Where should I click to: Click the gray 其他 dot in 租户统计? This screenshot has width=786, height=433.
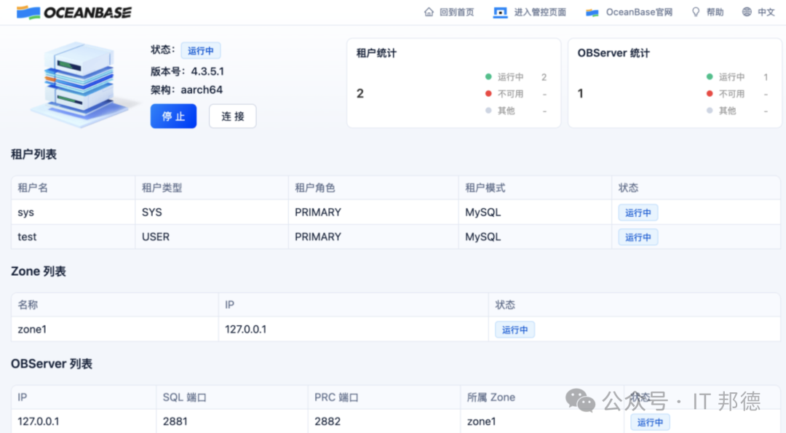coord(488,111)
